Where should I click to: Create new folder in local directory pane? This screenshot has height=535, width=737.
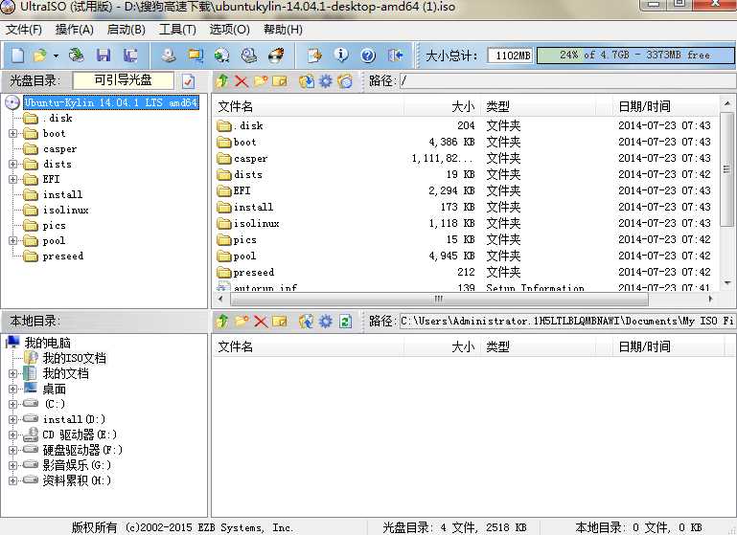pyautogui.click(x=242, y=322)
